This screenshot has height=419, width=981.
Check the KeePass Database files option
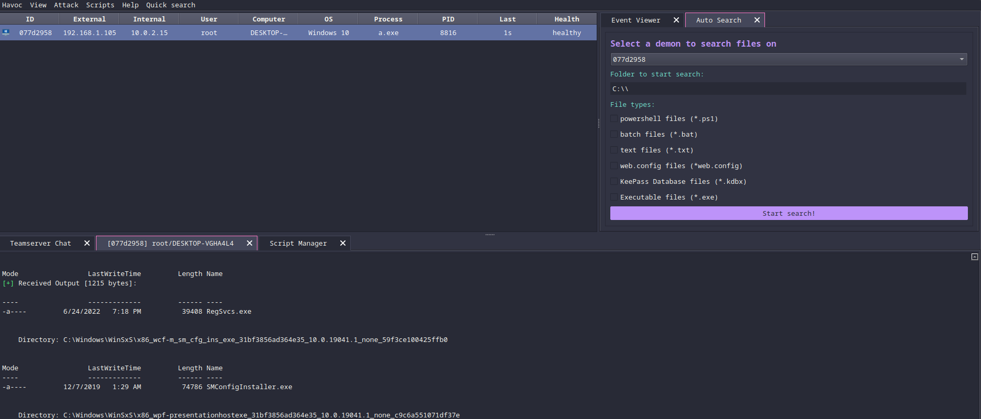pos(614,182)
